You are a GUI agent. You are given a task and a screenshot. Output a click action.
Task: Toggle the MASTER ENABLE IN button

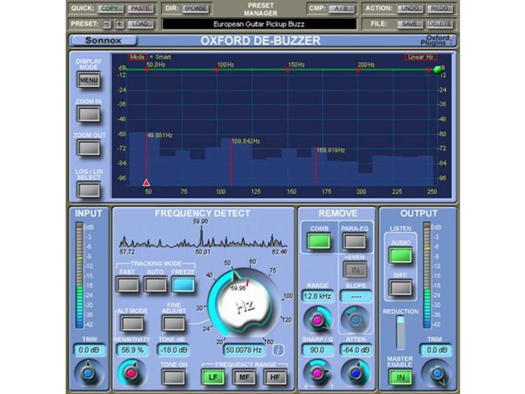click(400, 378)
